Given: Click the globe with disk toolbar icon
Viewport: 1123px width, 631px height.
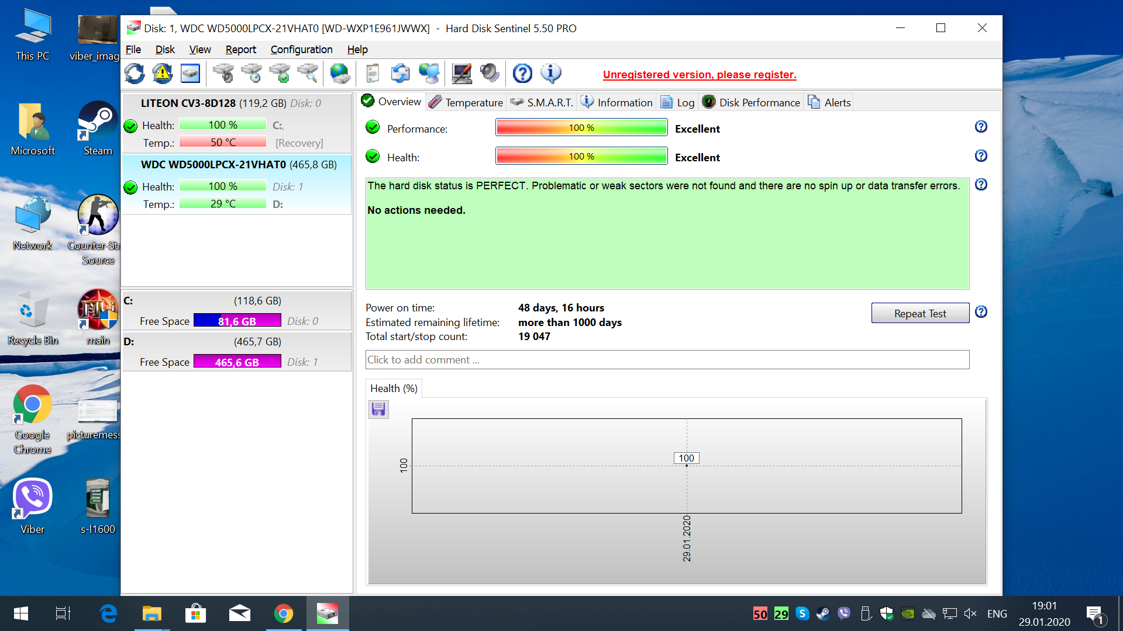Looking at the screenshot, I should [340, 74].
